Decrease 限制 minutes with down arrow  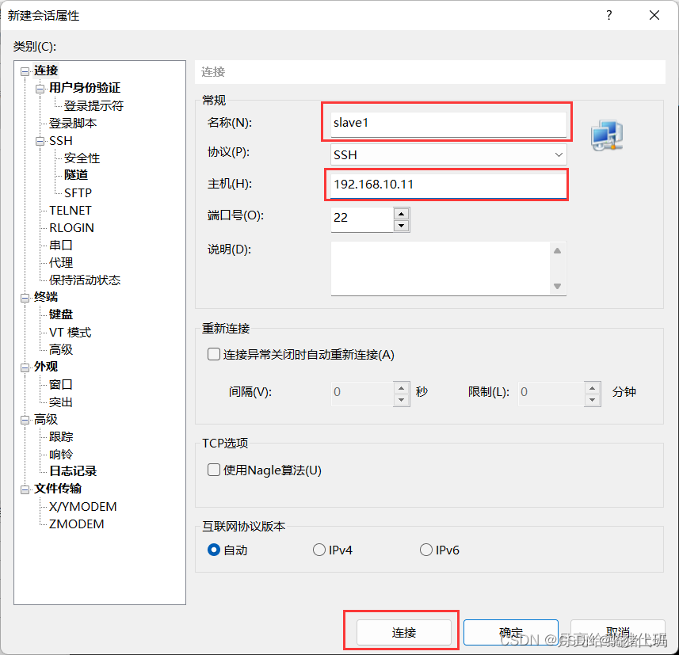(x=592, y=400)
